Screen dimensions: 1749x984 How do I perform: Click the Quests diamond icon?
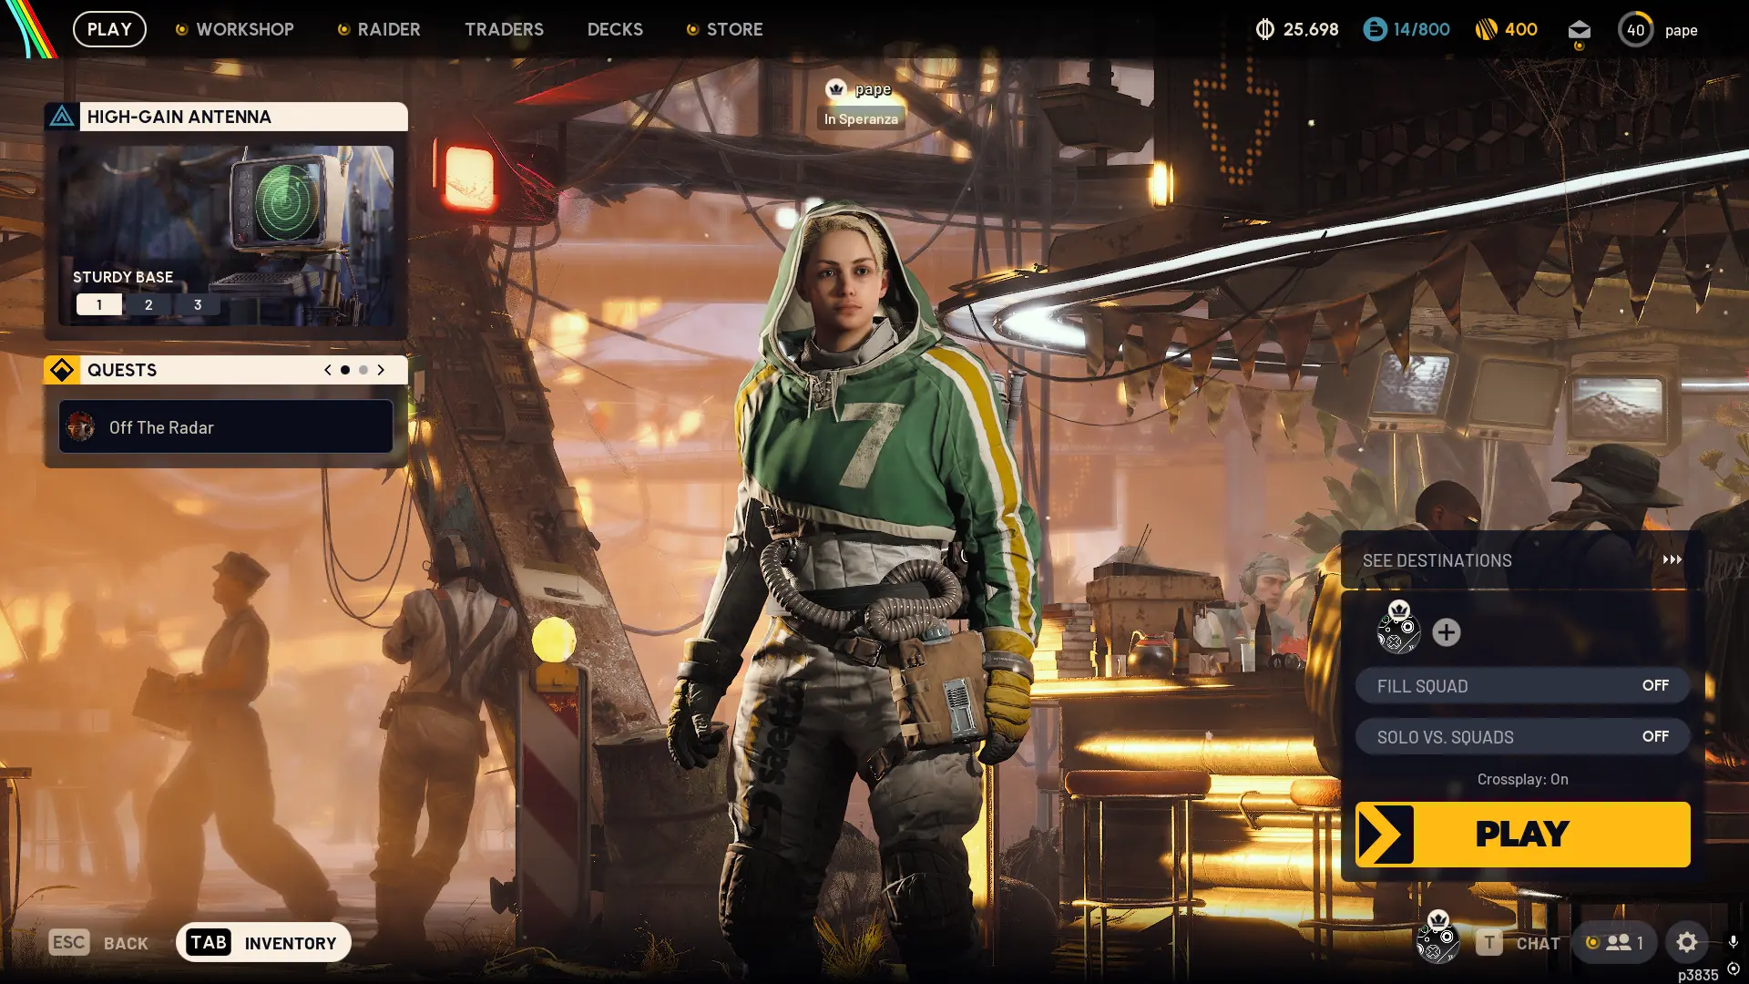tap(62, 370)
